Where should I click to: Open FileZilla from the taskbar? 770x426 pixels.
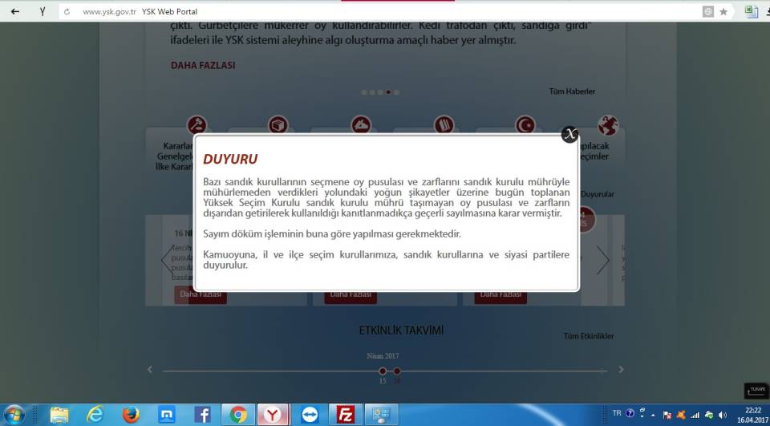[x=346, y=414]
